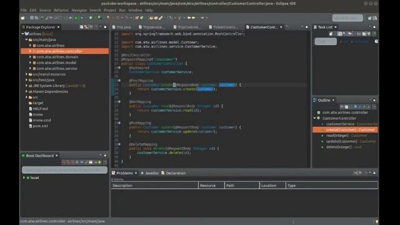Click the New file toolbar icon
Image resolution: width=400 pixels, height=225 pixels.
(x=23, y=18)
